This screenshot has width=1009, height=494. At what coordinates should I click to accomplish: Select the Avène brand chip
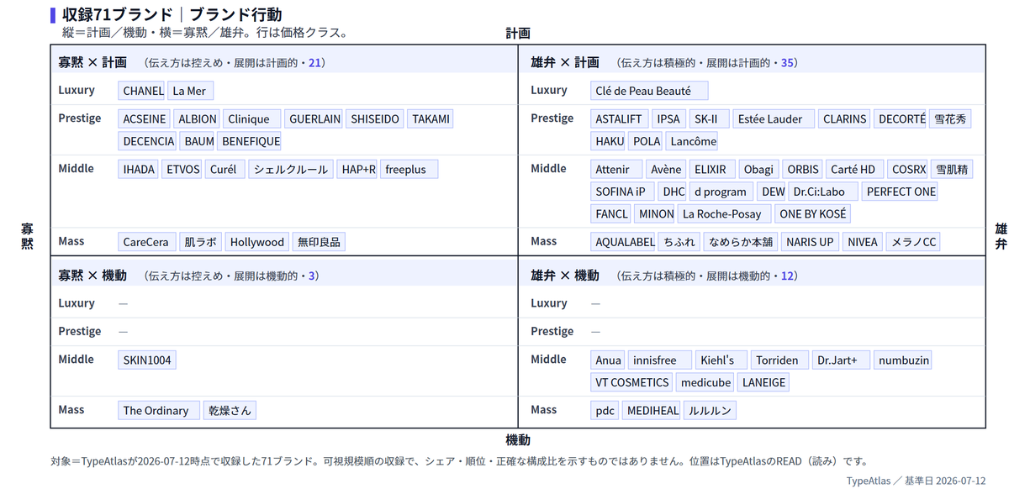(667, 170)
